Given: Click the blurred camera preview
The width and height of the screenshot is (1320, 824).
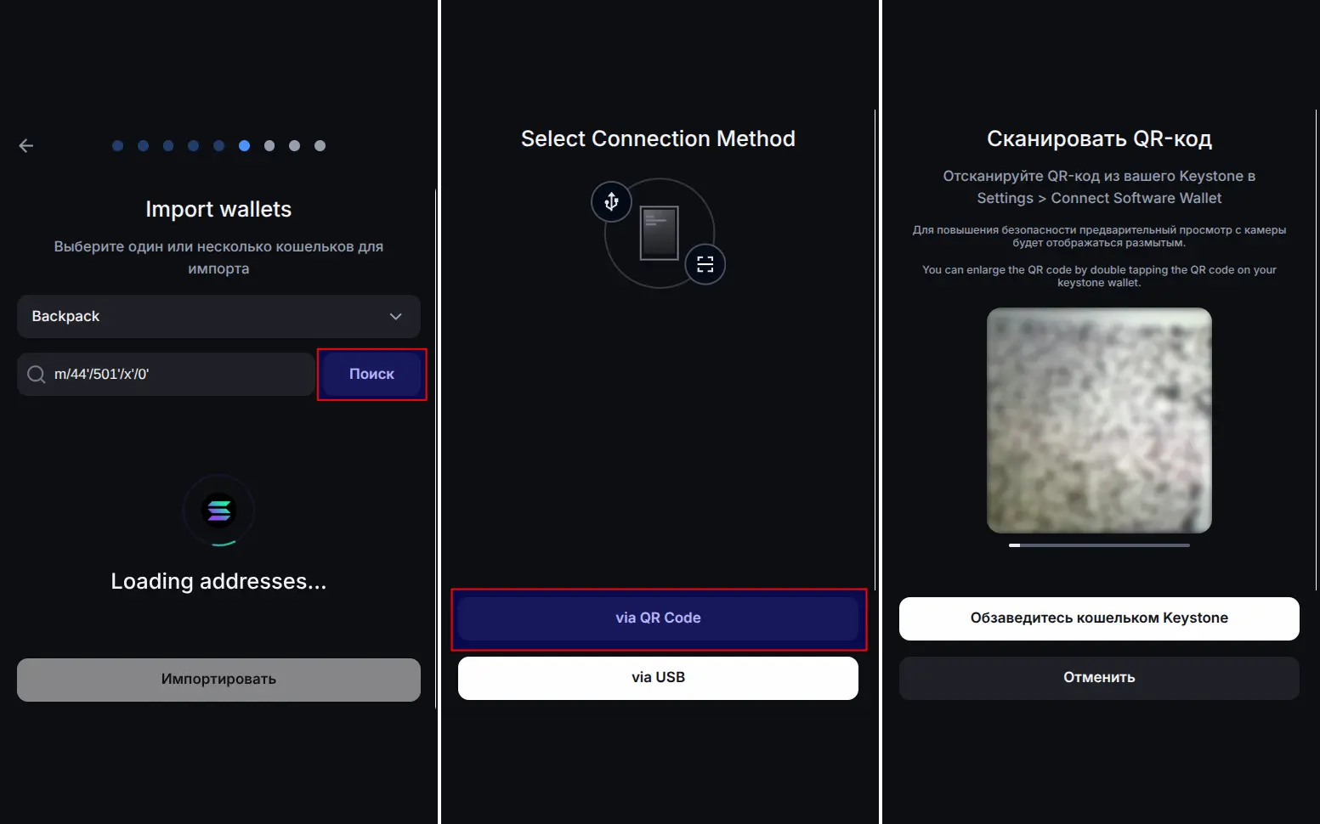Looking at the screenshot, I should point(1098,420).
